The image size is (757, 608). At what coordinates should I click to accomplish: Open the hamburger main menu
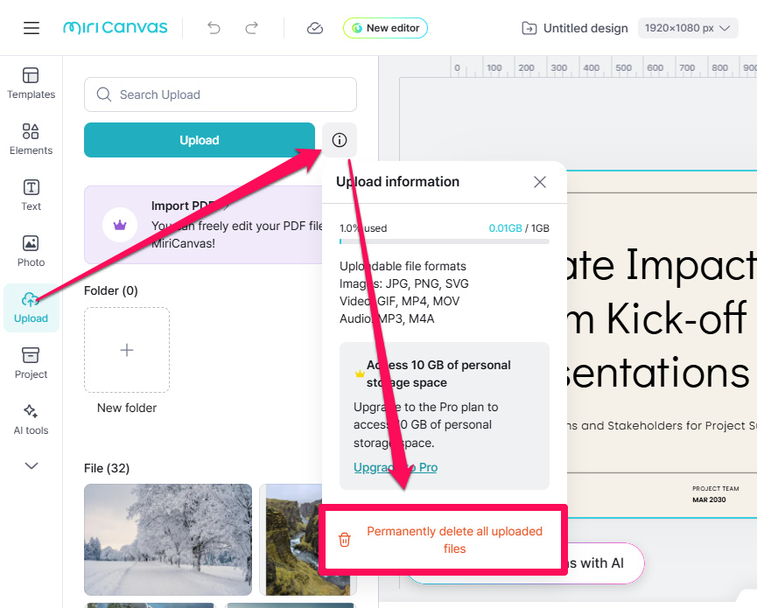click(32, 28)
